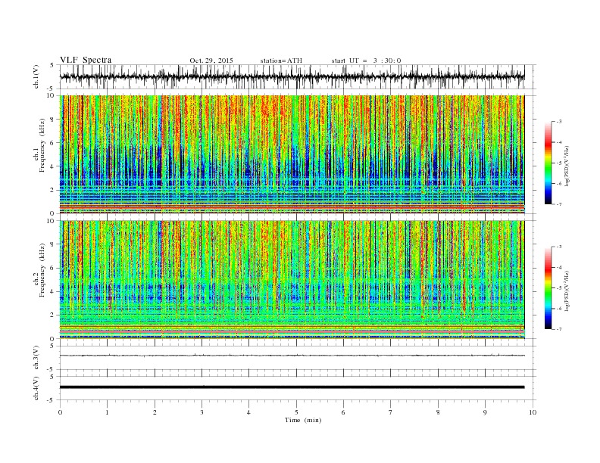The height and width of the screenshot is (463, 600).
Task: Click the 'ch.3(V)' axis label
Action: coord(36,358)
